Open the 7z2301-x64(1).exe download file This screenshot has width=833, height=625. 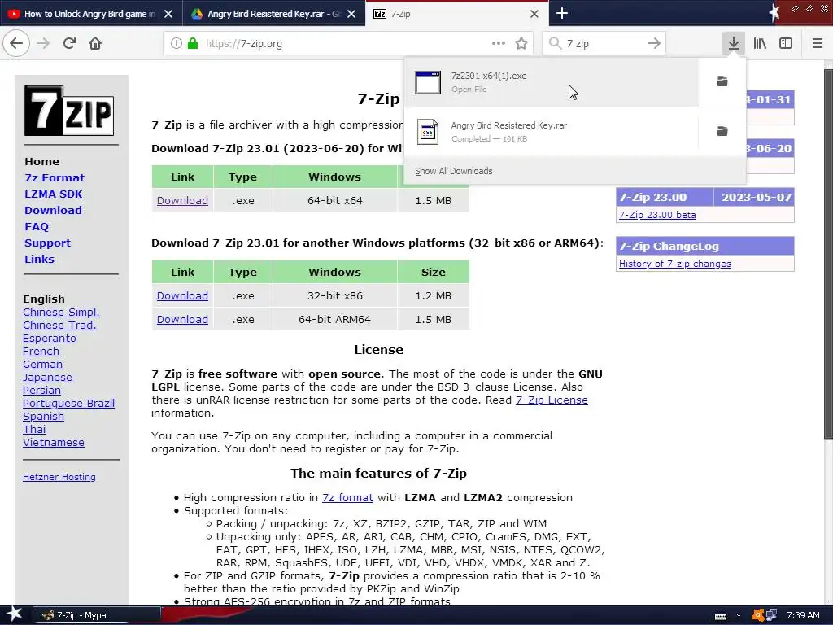[551, 82]
